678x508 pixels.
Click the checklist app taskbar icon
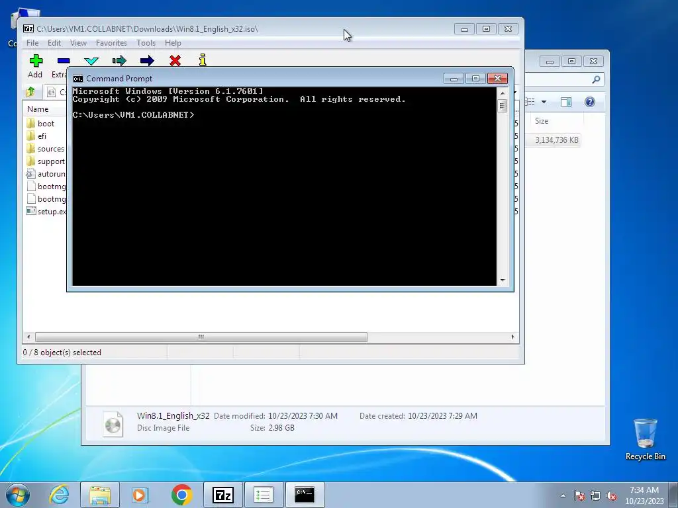click(x=264, y=495)
